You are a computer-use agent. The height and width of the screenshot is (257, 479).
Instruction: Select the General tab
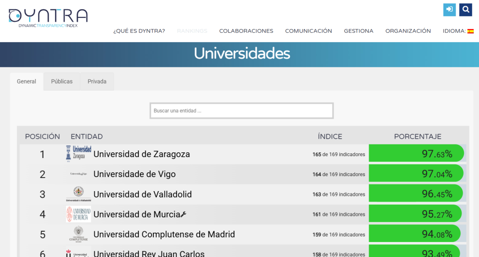[27, 81]
